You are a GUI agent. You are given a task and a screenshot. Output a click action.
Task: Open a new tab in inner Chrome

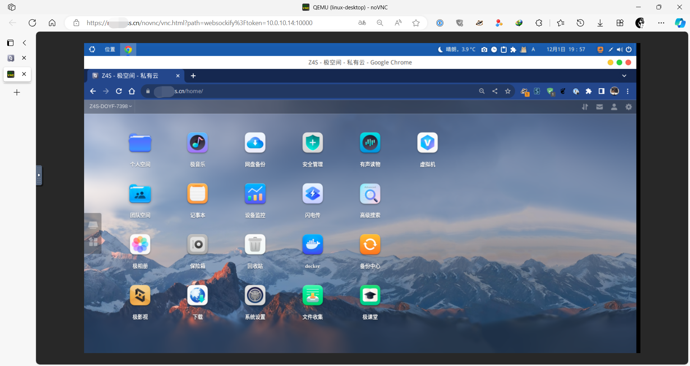tap(193, 76)
